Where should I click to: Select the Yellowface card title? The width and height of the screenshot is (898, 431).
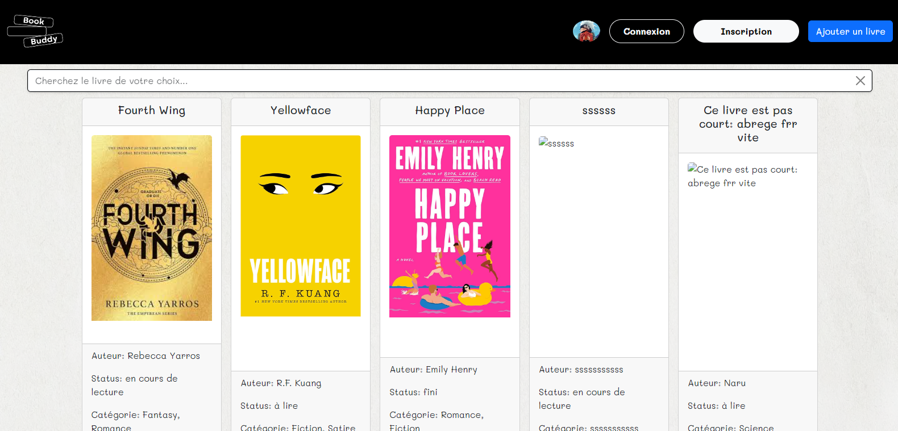tap(301, 110)
